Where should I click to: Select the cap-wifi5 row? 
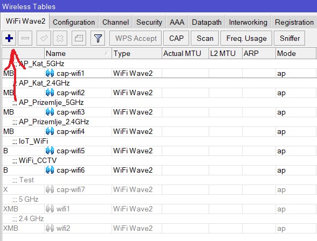(160, 151)
